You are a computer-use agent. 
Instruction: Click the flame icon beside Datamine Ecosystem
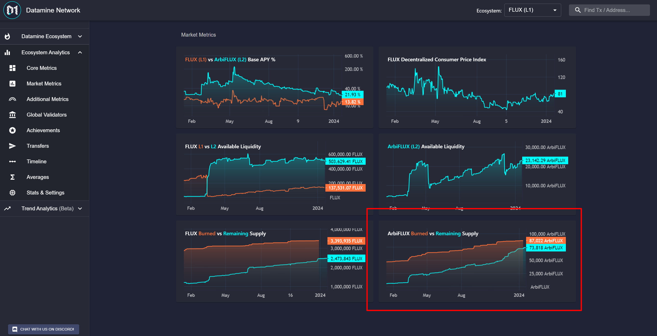[x=8, y=36]
